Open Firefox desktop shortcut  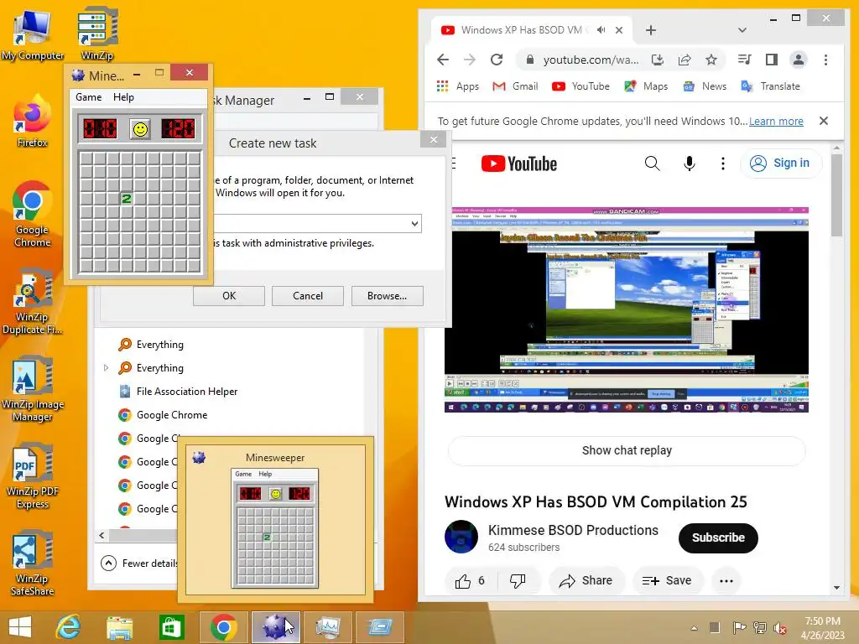(x=32, y=122)
